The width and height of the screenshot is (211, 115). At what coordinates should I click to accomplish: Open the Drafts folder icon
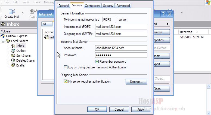[13, 65]
